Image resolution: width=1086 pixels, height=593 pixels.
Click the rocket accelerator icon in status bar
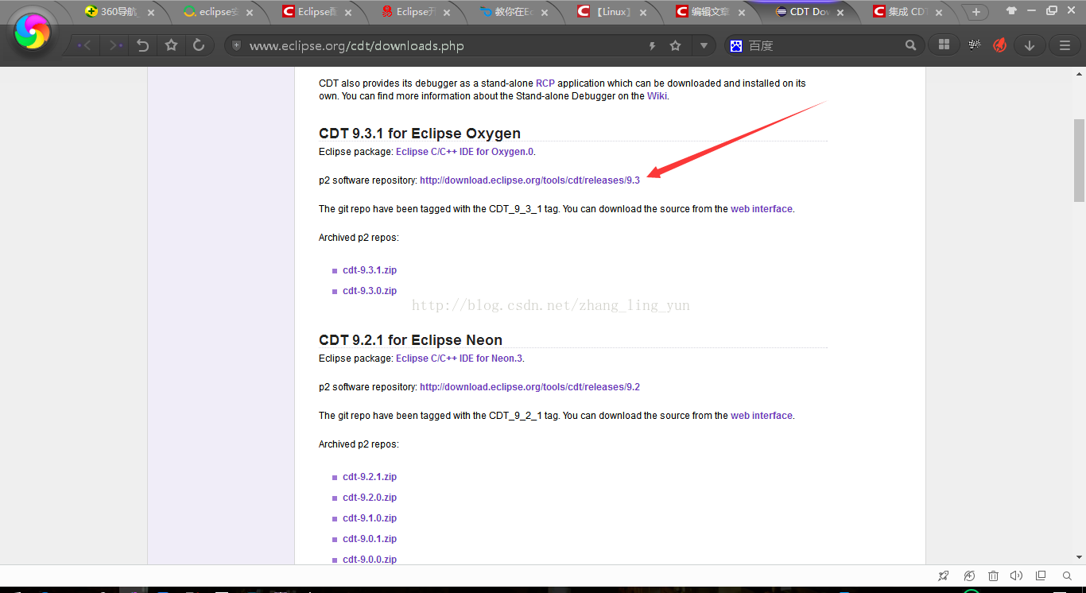click(944, 576)
